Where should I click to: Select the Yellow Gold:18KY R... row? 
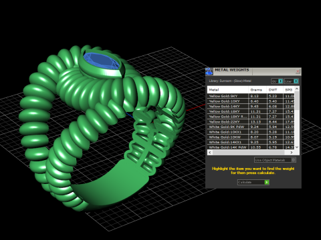pos(251,117)
